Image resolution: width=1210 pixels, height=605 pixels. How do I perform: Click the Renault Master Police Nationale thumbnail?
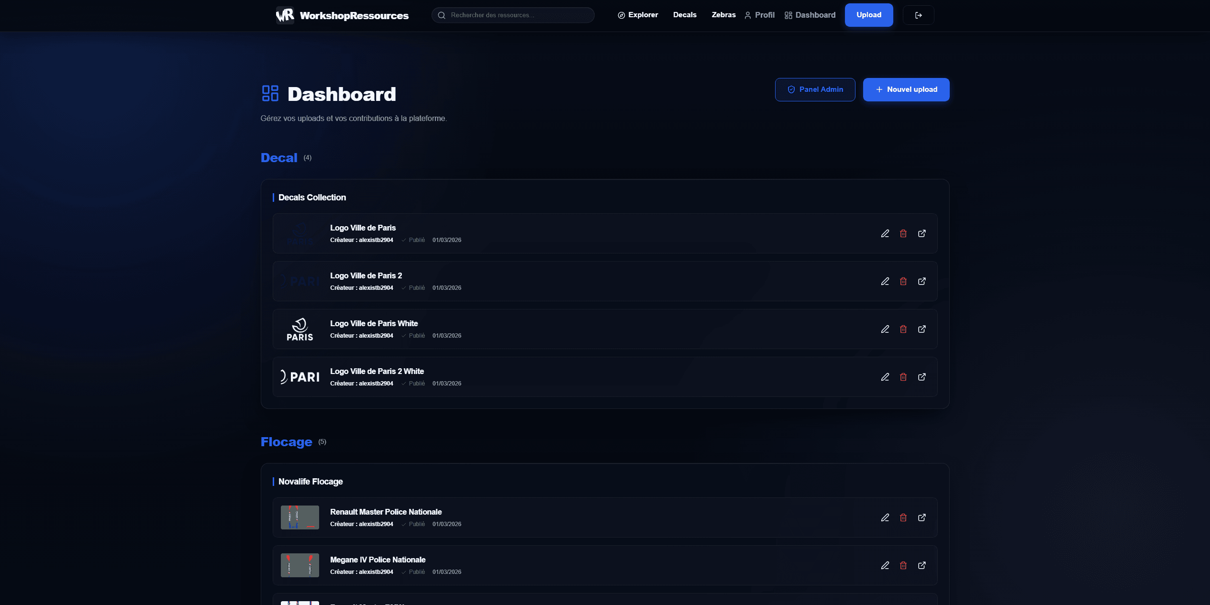click(300, 517)
